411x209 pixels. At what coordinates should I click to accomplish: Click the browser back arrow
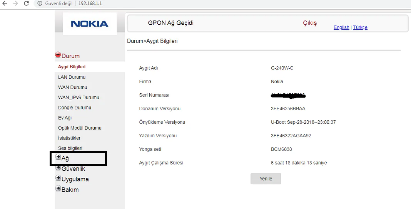[5, 3]
